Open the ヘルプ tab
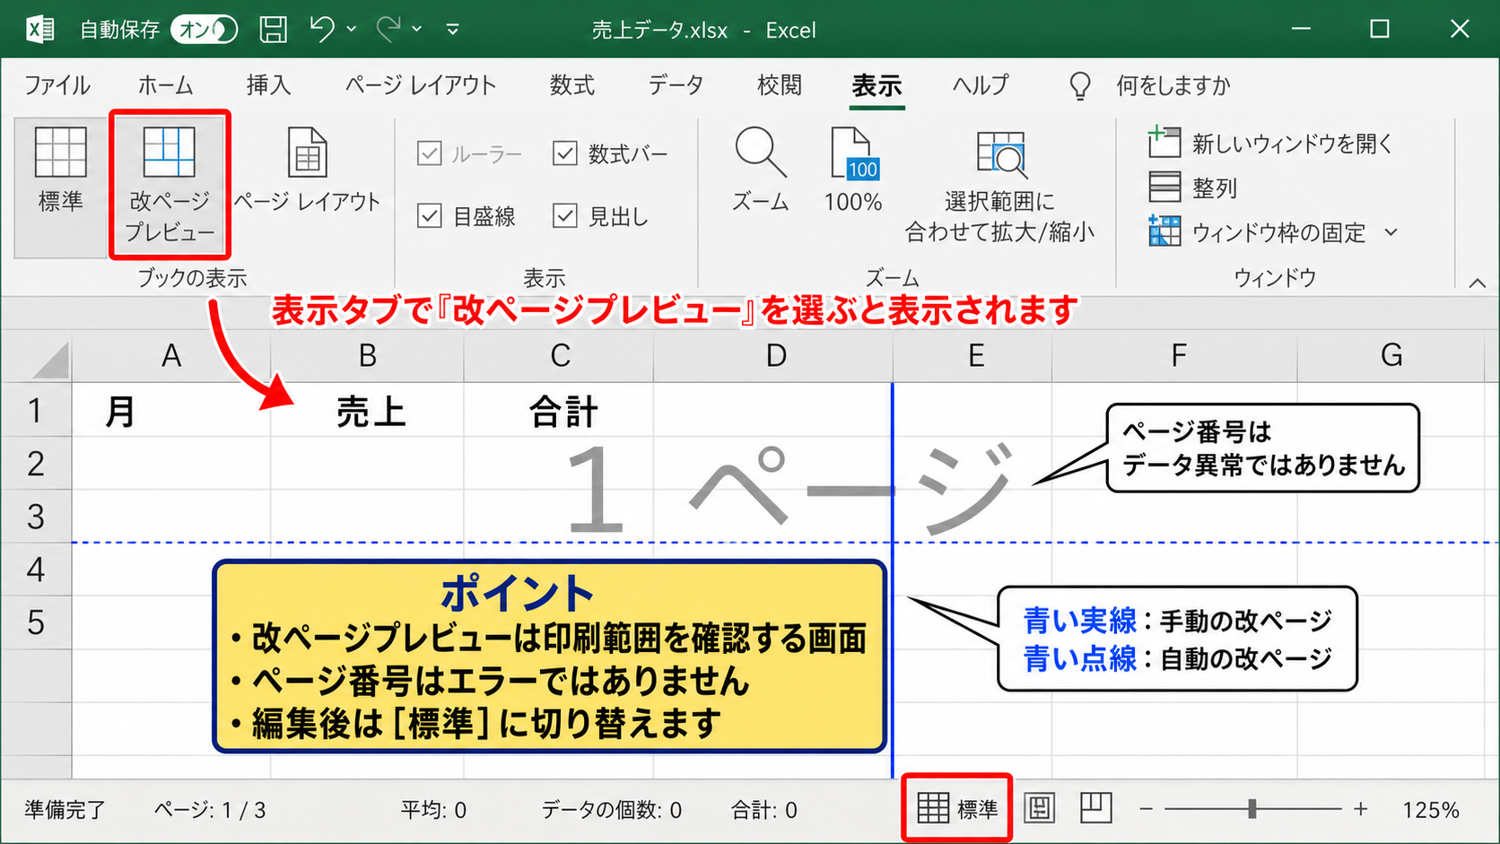 (x=981, y=85)
